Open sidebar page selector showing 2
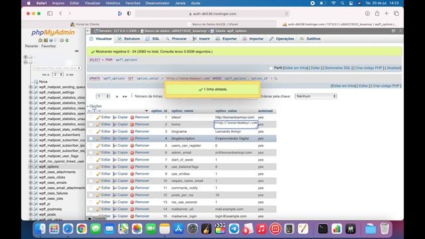Viewport: 425px width, 239px height. click(58, 74)
